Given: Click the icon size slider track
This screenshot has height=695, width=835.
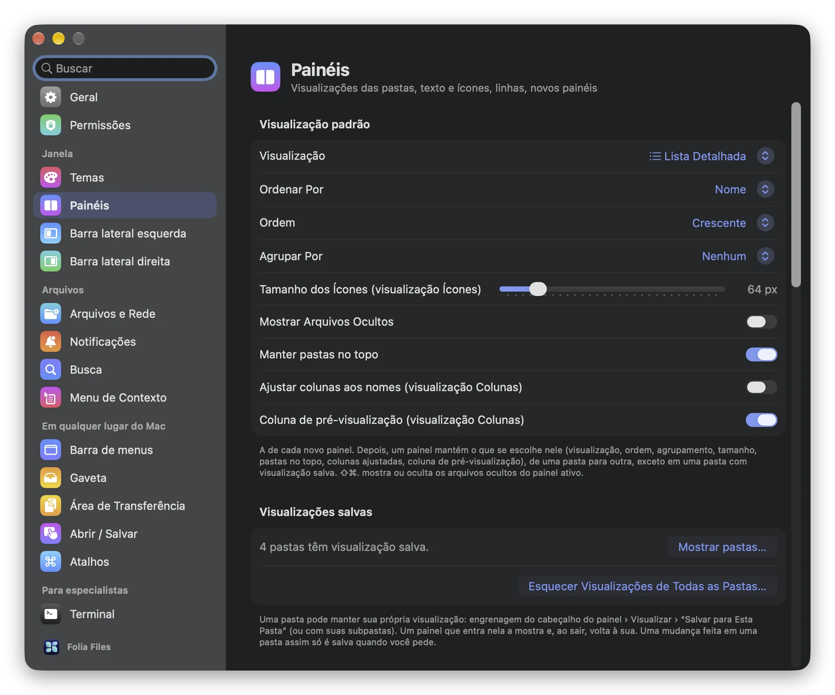Looking at the screenshot, I should click(612, 289).
